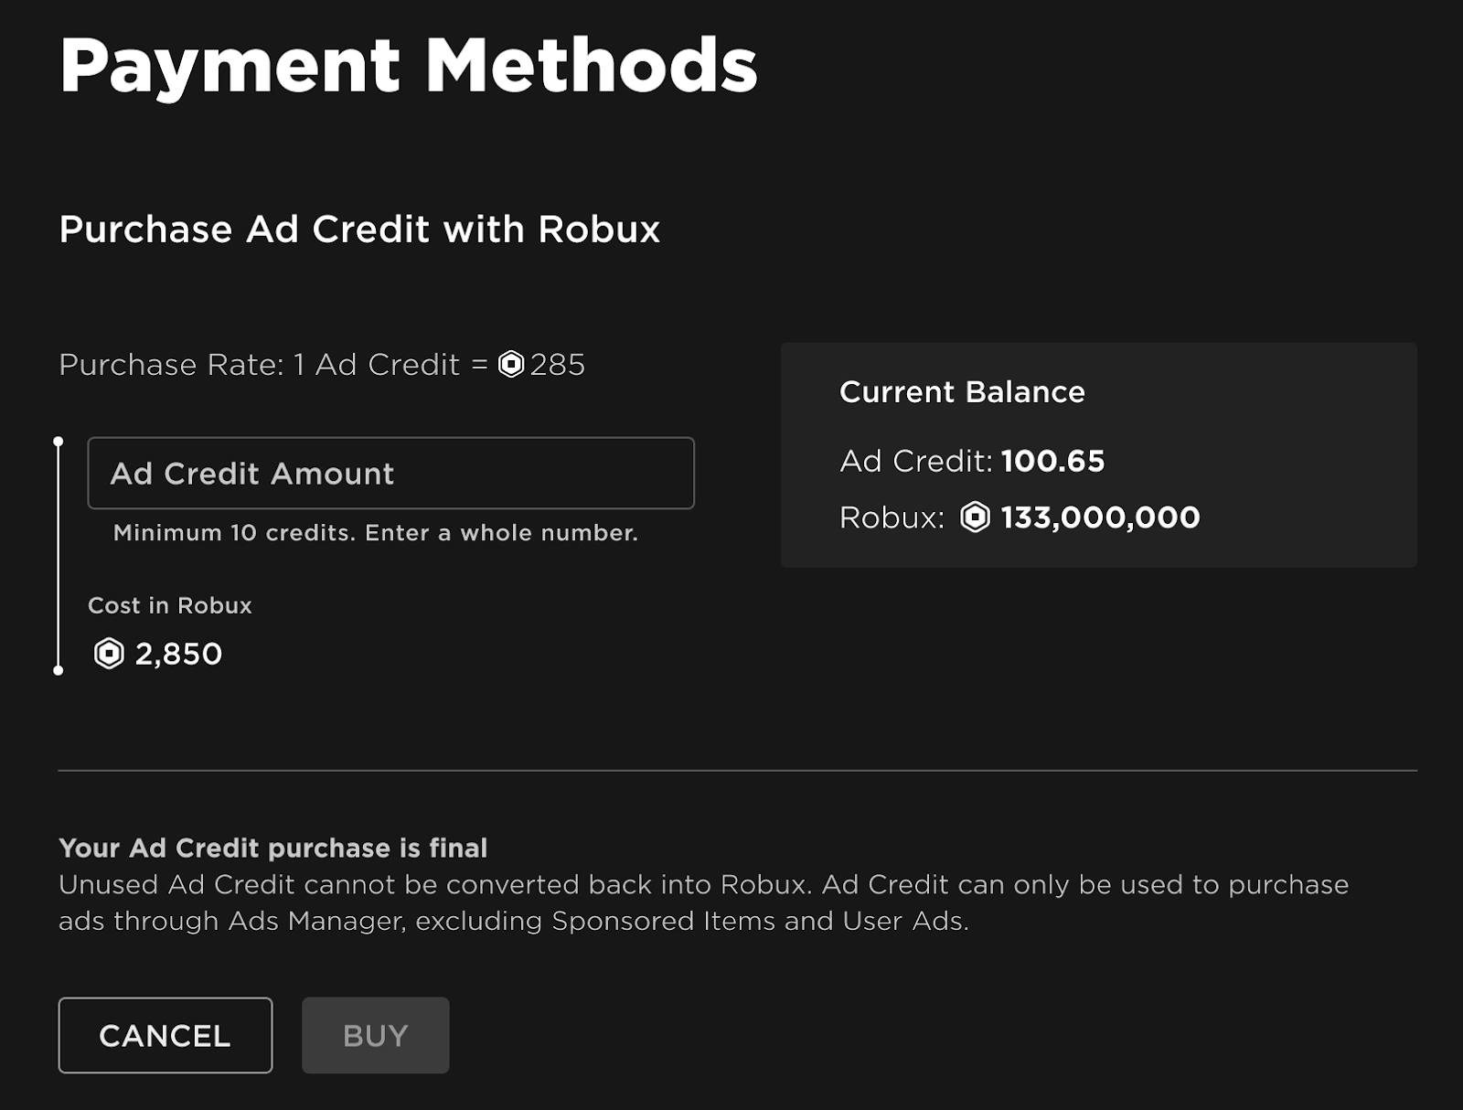Click the Robux icon beside purchase rate 285
Viewport: 1463px width, 1110px height.
511,364
